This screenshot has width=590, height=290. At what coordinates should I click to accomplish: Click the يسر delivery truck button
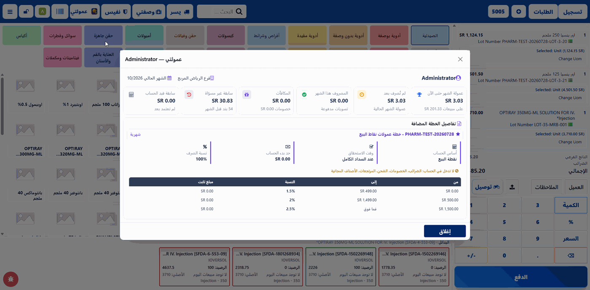coord(180,11)
